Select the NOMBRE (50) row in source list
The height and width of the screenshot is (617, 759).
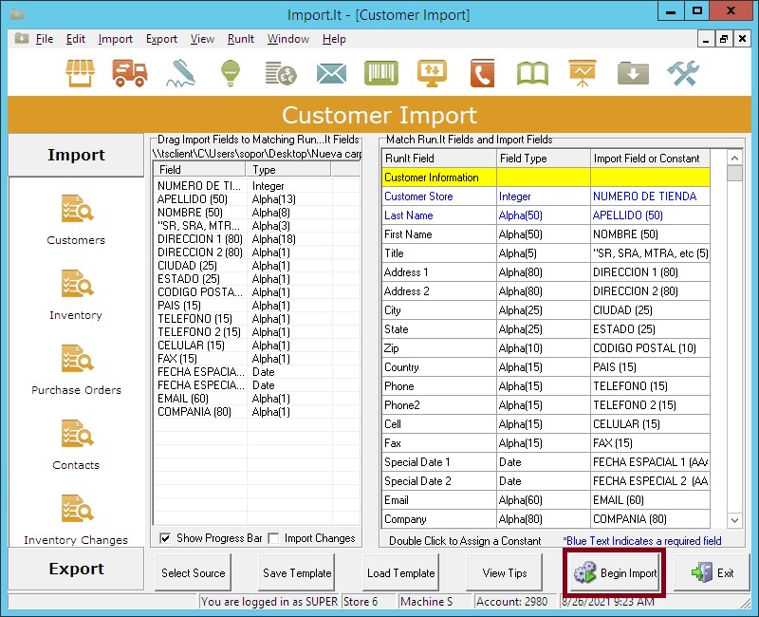[256, 213]
